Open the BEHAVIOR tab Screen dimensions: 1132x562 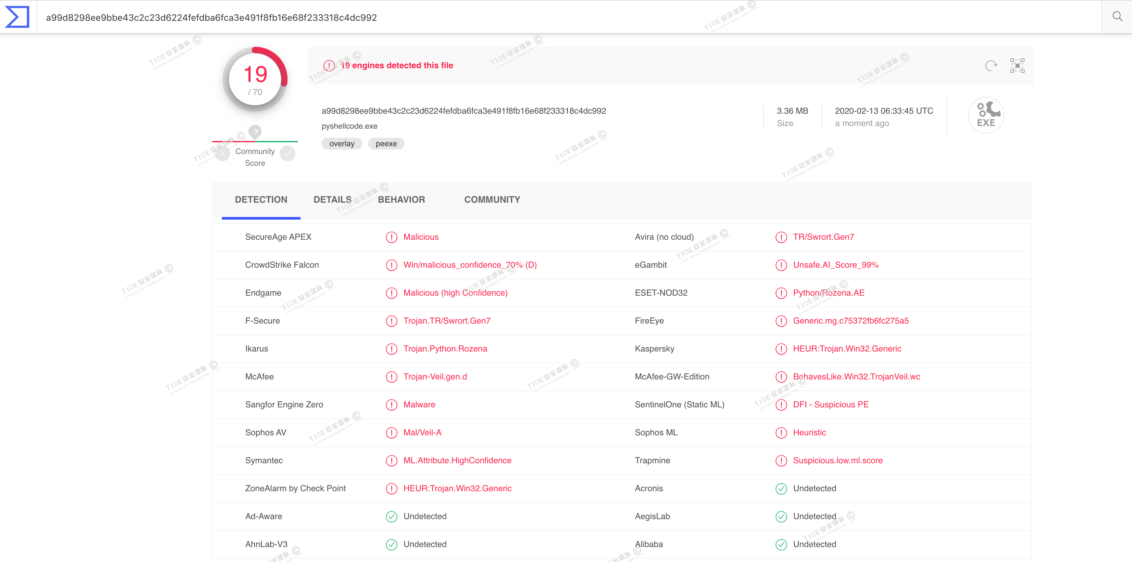tap(401, 199)
